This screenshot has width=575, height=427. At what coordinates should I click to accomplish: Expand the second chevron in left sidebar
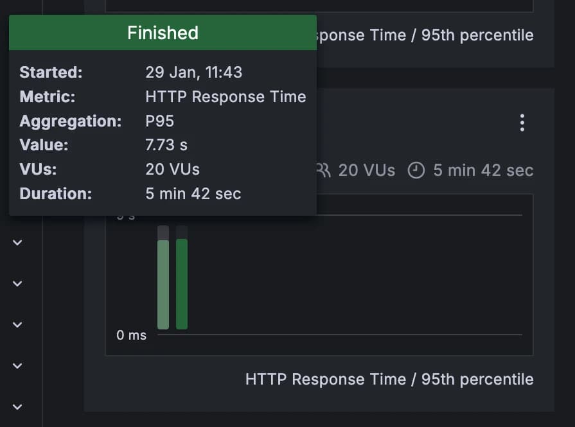click(x=18, y=284)
